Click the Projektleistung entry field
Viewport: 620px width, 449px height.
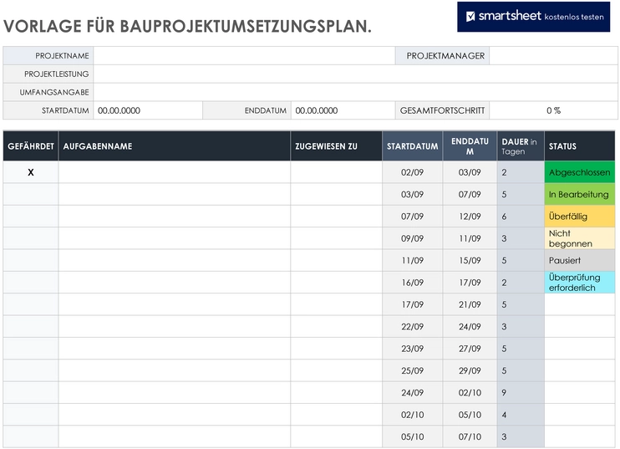pos(355,74)
